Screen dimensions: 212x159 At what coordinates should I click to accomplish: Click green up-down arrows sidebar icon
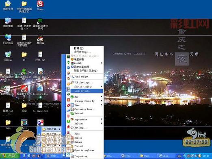tap(68, 62)
